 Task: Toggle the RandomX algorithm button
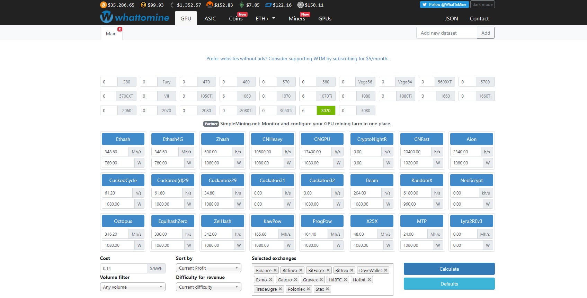pos(422,180)
